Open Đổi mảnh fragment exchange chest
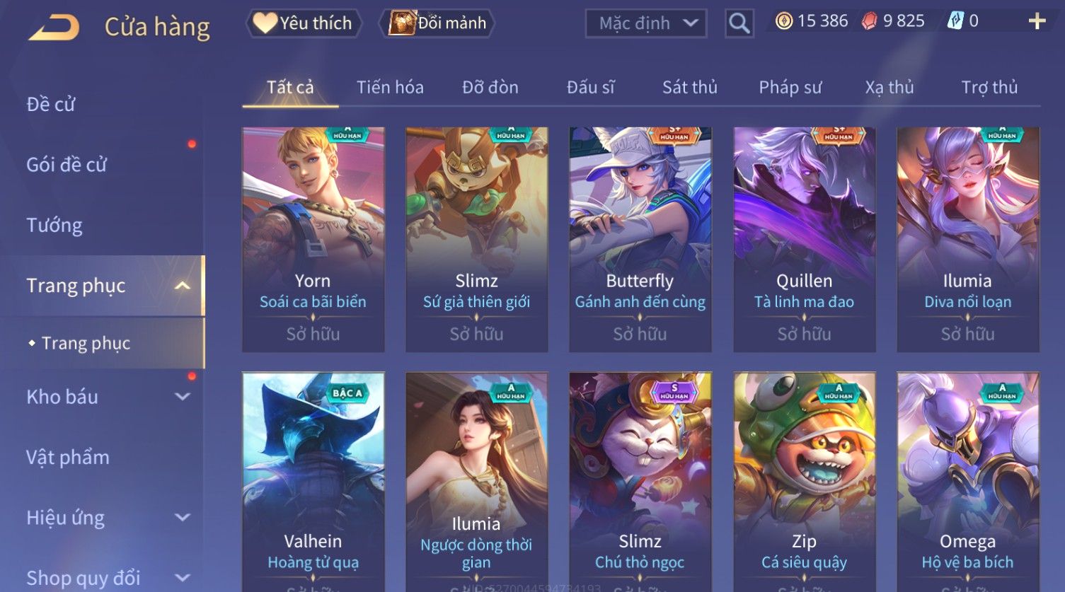Viewport: 1065px width, 592px height. [437, 23]
